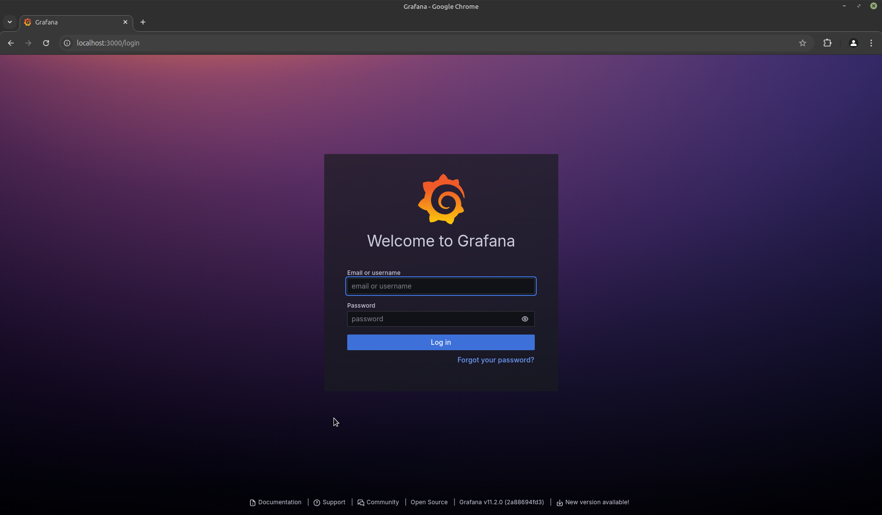Click Grafana v11.2.0 version link
The height and width of the screenshot is (515, 882).
click(x=501, y=502)
